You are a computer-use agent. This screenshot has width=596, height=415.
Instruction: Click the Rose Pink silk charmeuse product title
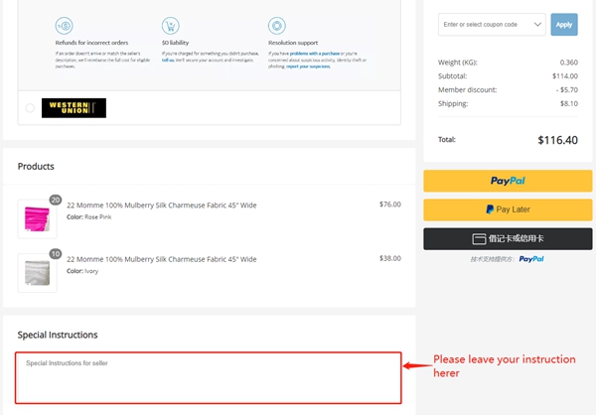pyautogui.click(x=161, y=206)
